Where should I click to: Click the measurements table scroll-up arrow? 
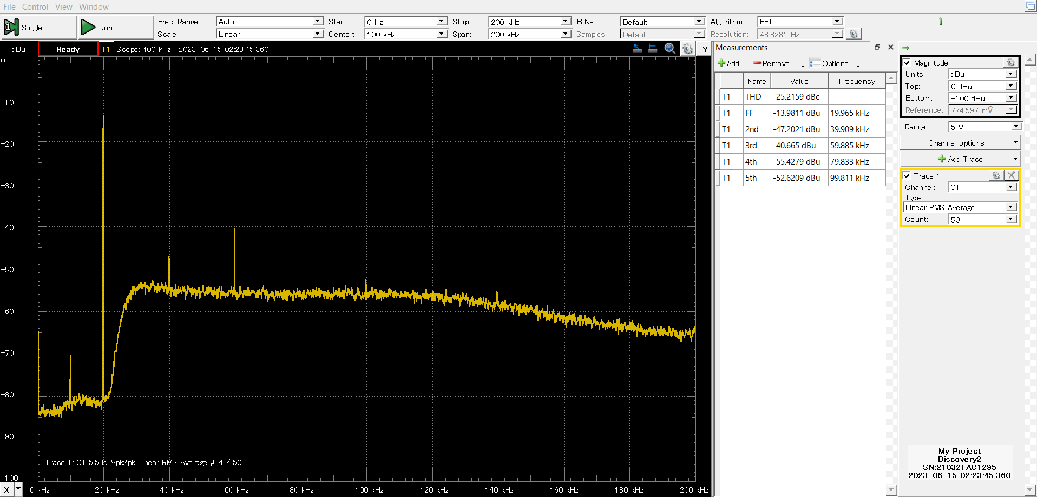[891, 79]
